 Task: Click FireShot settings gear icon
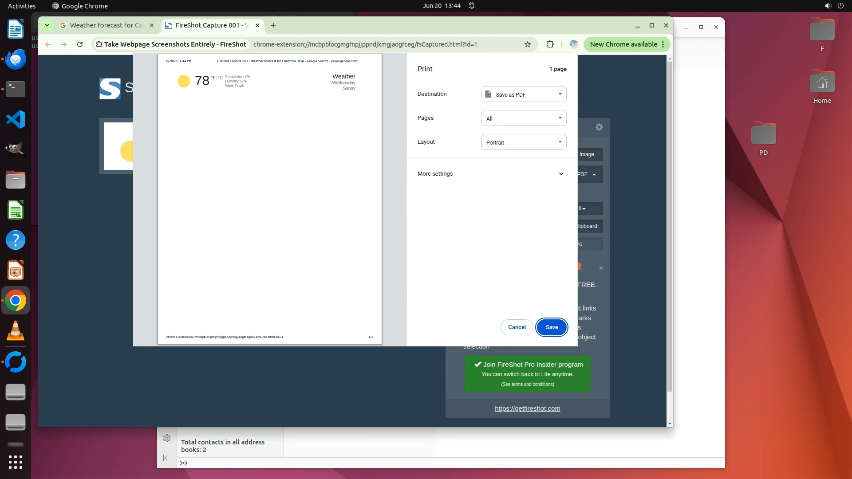point(599,127)
